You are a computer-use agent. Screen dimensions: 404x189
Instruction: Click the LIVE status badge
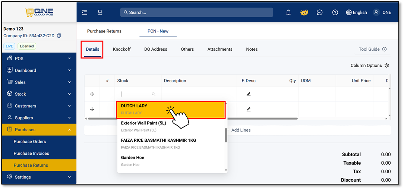point(9,46)
